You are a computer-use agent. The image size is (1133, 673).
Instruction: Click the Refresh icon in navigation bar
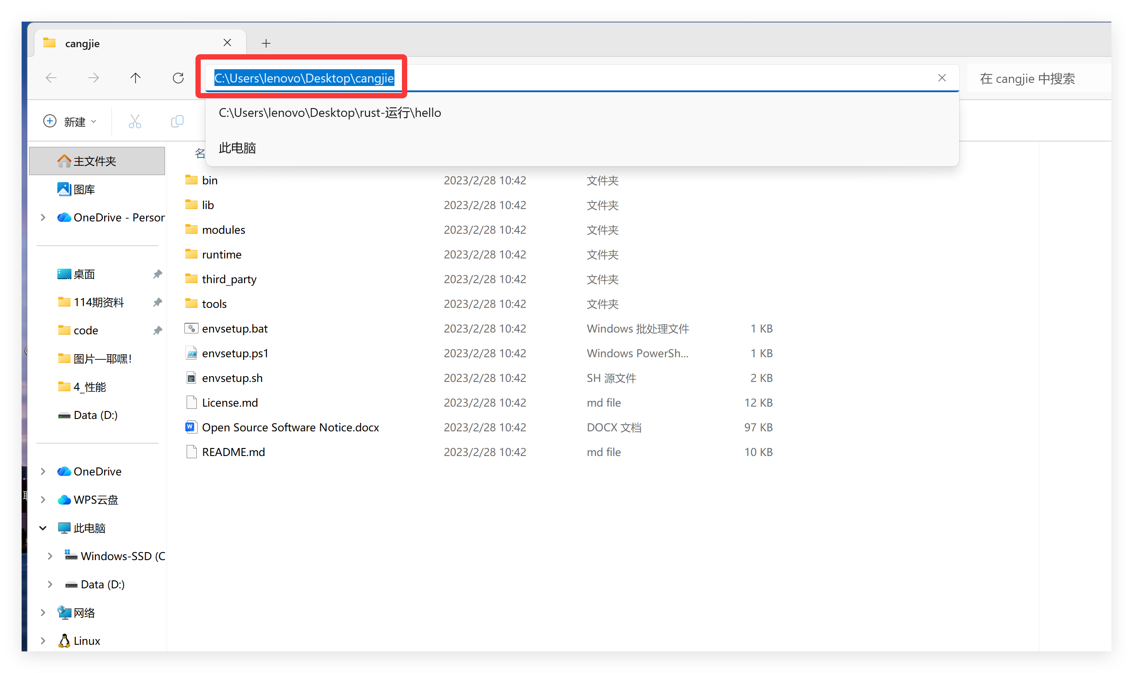coord(178,78)
